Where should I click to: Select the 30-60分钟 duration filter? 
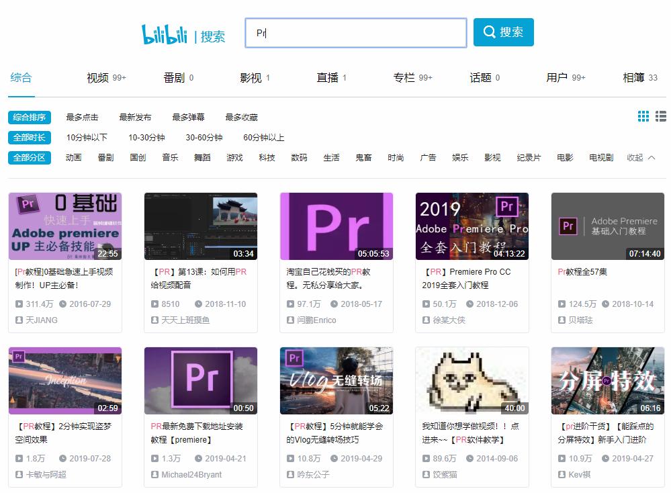pos(204,137)
